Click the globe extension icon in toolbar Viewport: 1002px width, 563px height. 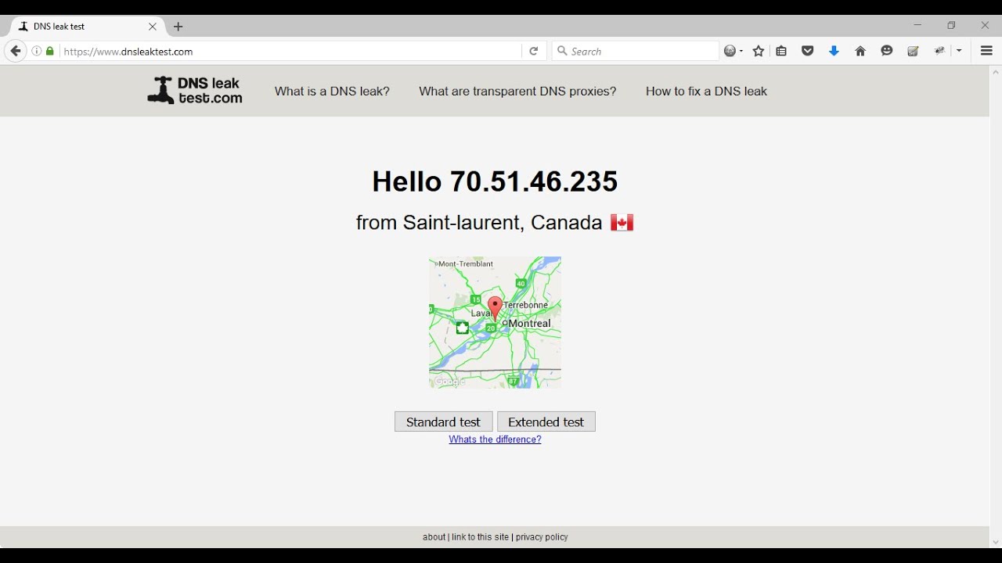coord(730,51)
